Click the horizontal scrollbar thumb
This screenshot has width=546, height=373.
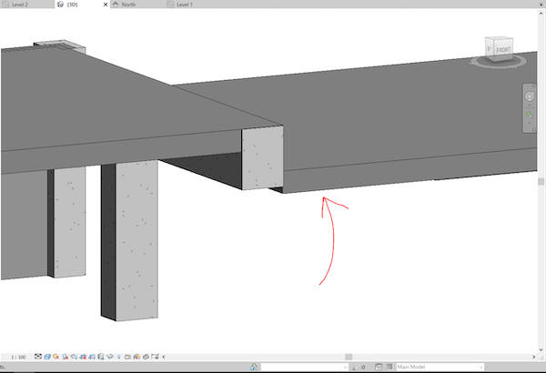tap(347, 356)
